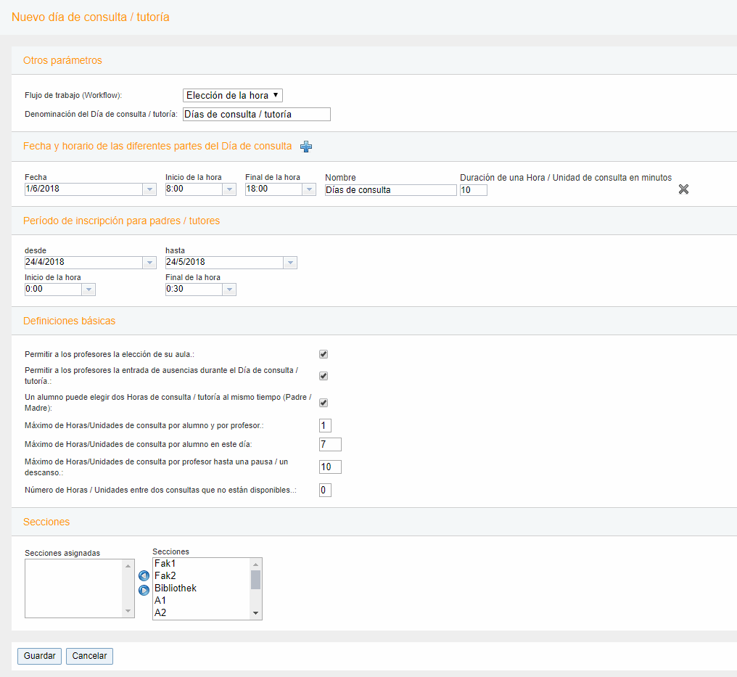Viewport: 737px width, 677px height.
Task: Click the Secciones list scrollbar thumb
Action: click(x=255, y=580)
